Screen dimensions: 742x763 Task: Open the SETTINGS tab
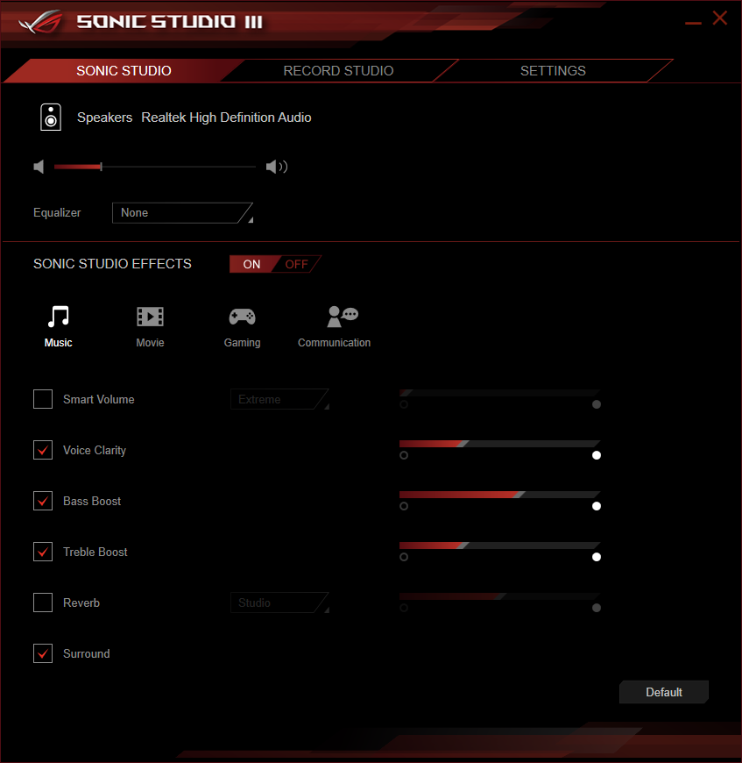pos(553,71)
